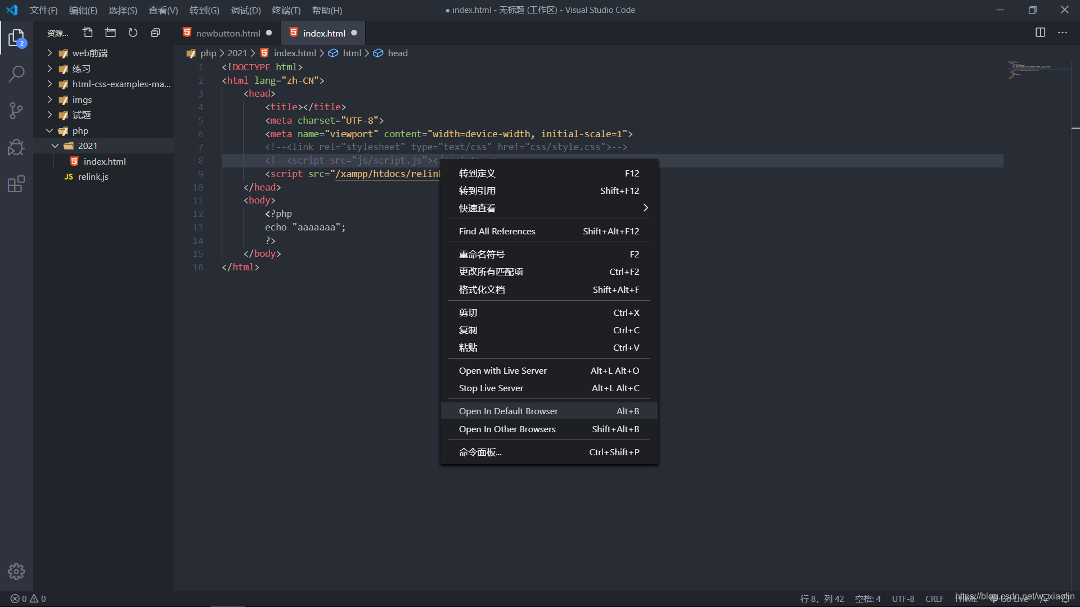This screenshot has height=607, width=1080.
Task: Open index.html in file explorer tree
Action: (104, 161)
